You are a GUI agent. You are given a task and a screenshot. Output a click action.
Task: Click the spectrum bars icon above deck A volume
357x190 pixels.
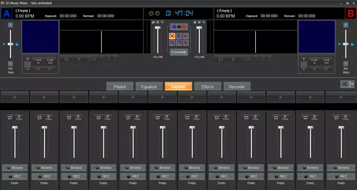tap(153, 22)
